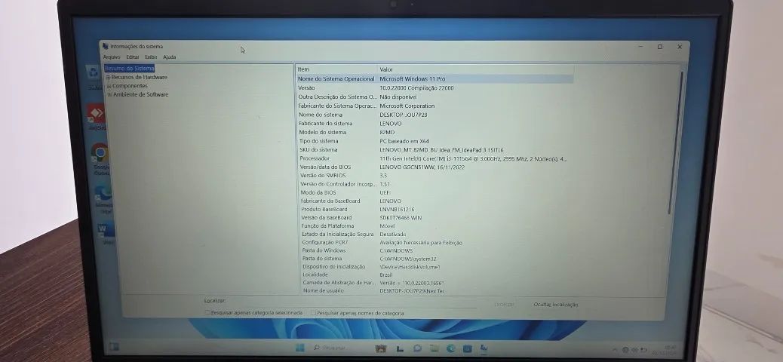Screen dimensions: 783x362
Task: Select the Versão row
Action: click(434, 88)
